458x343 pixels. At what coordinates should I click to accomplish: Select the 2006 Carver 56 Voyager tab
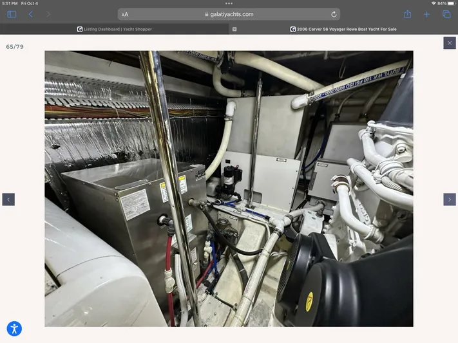(343, 29)
